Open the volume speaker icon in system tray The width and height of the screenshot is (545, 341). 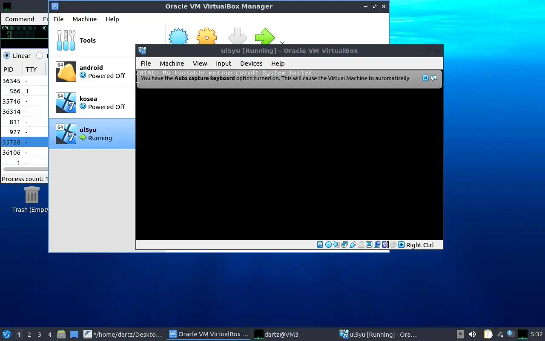point(472,334)
